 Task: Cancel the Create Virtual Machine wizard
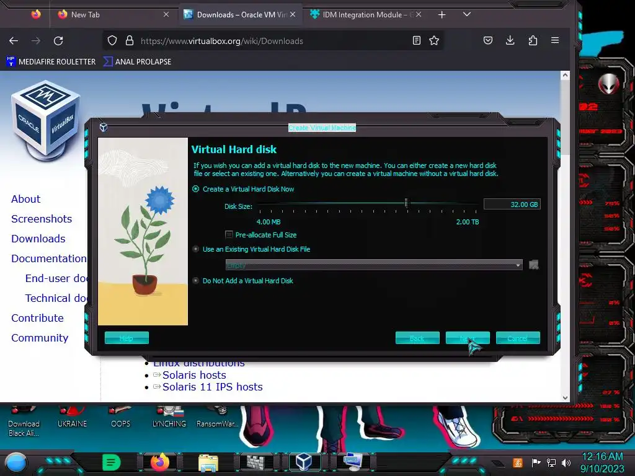[x=518, y=338]
